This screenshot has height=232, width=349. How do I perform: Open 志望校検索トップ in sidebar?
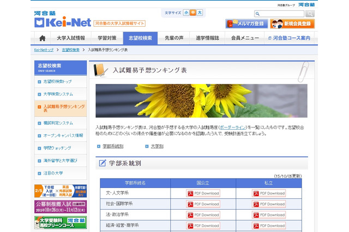(61, 82)
